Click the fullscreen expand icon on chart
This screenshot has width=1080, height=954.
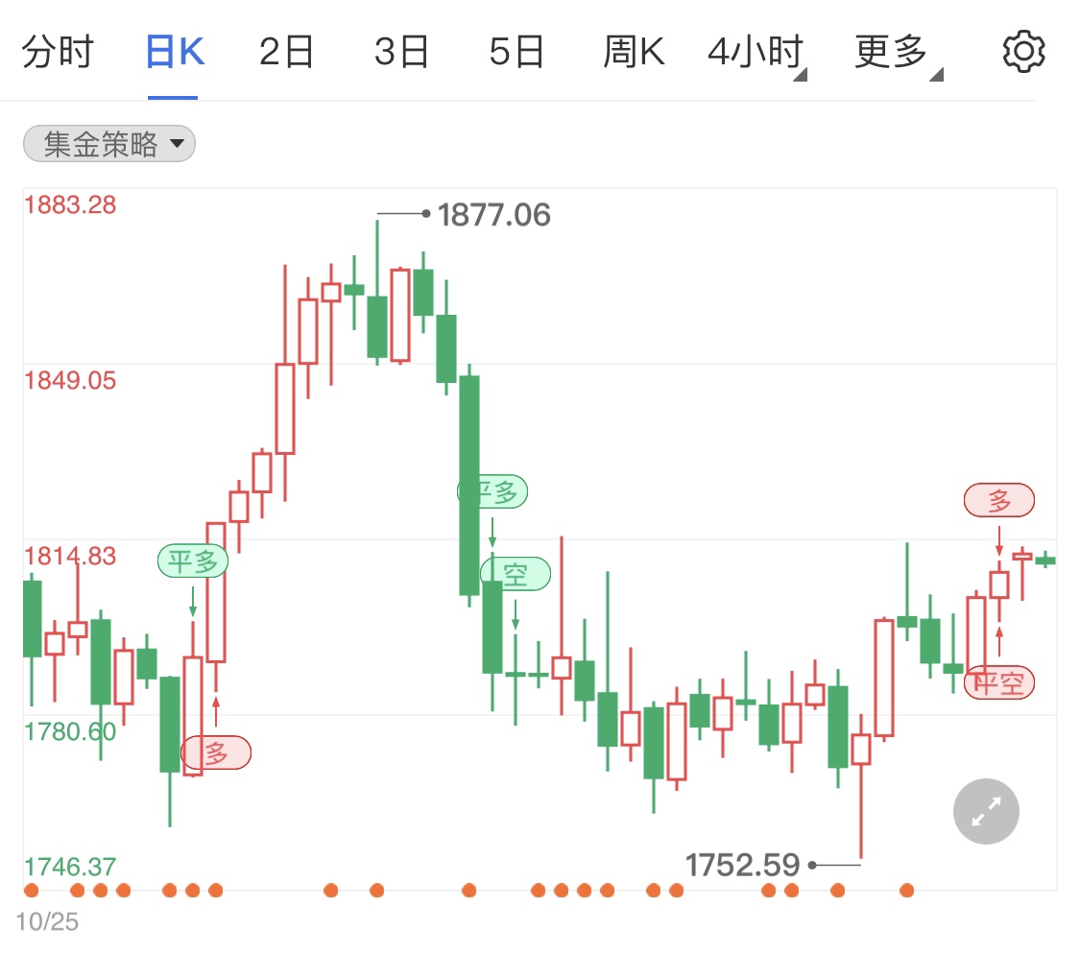[x=986, y=811]
